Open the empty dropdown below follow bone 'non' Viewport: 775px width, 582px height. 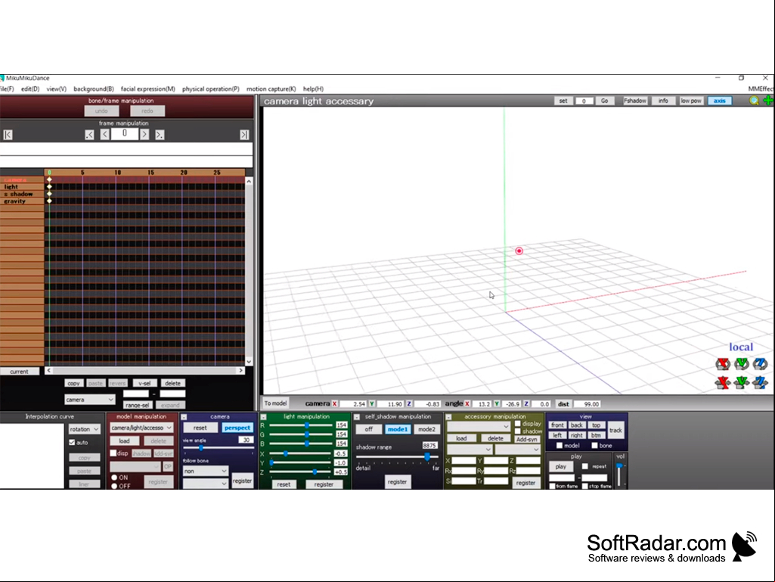point(205,483)
